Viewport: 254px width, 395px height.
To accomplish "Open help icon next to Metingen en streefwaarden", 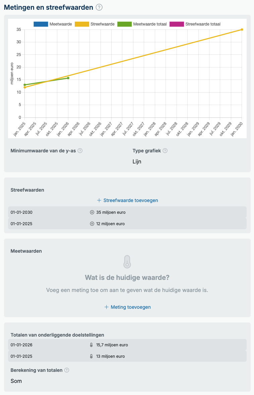I will point(99,7).
